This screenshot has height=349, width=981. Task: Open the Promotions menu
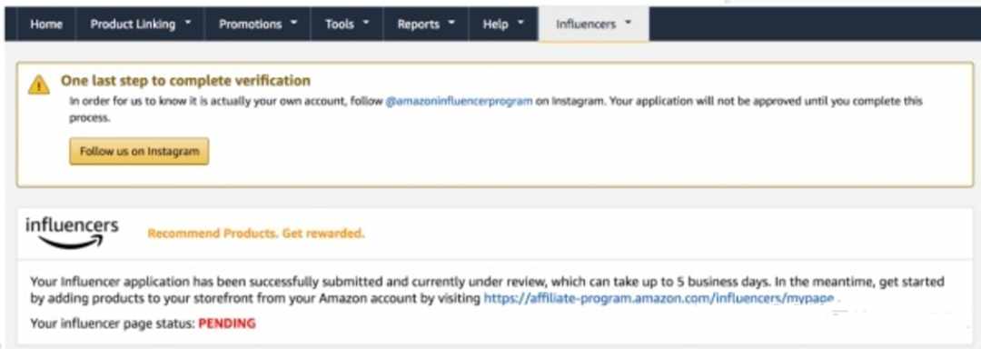tap(258, 25)
